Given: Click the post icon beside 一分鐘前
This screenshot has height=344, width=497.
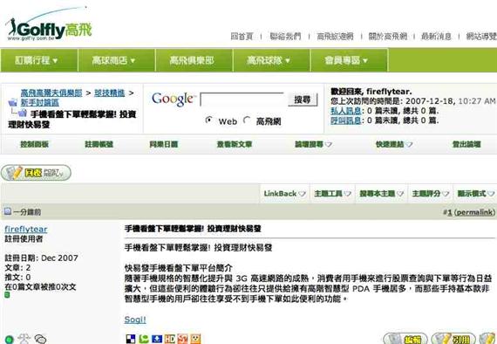Looking at the screenshot, I should coord(8,211).
